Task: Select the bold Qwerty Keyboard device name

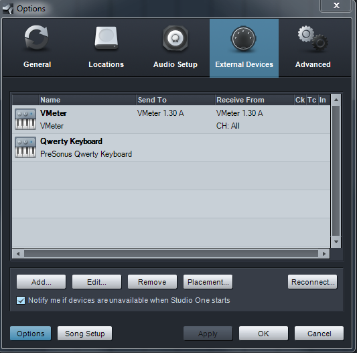Action: tap(71, 141)
